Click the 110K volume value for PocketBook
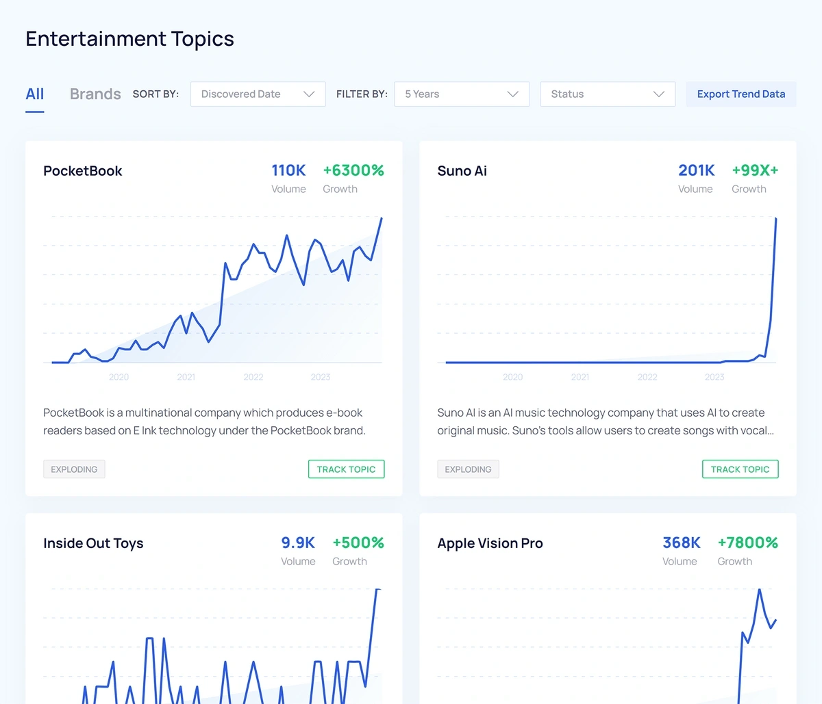This screenshot has width=822, height=704. pyautogui.click(x=288, y=170)
